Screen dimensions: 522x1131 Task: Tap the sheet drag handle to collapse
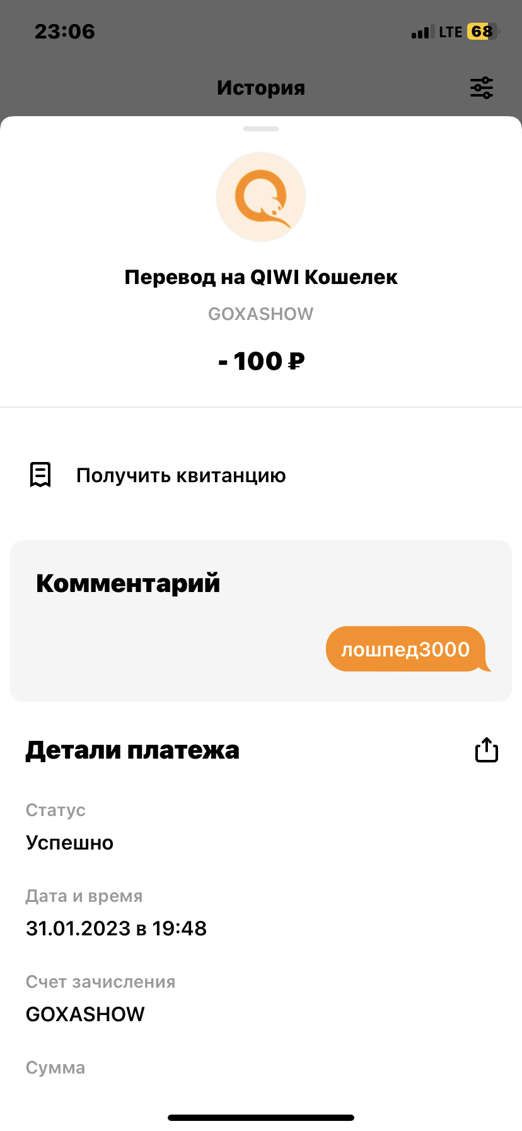click(261, 129)
